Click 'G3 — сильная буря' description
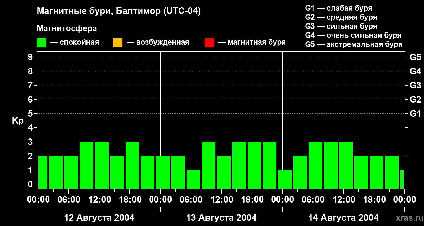 point(341,26)
